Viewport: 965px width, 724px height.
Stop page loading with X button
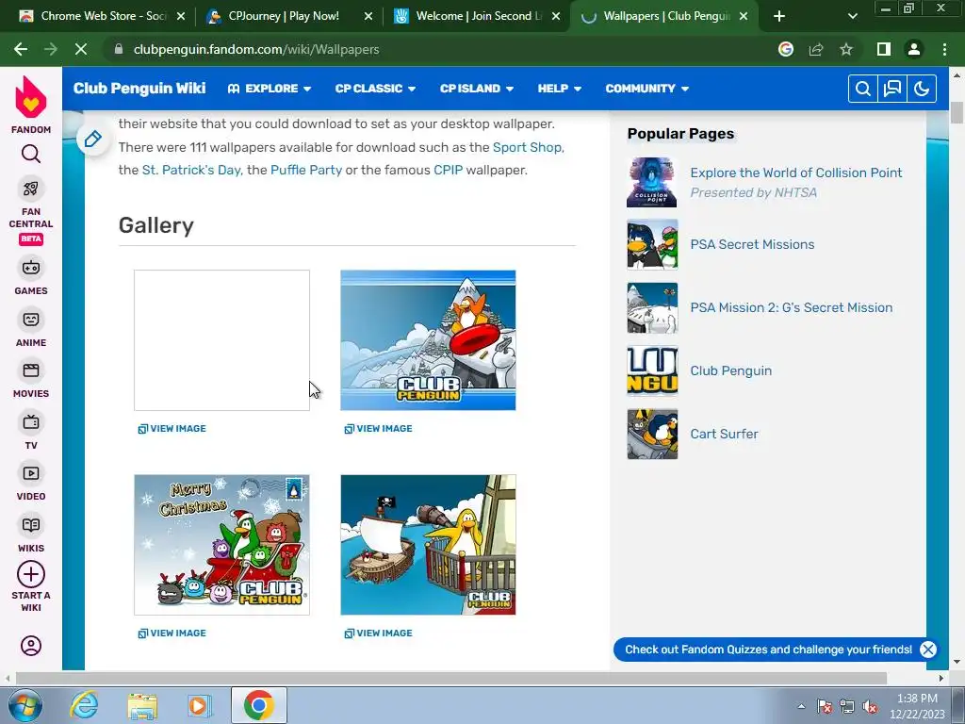81,49
